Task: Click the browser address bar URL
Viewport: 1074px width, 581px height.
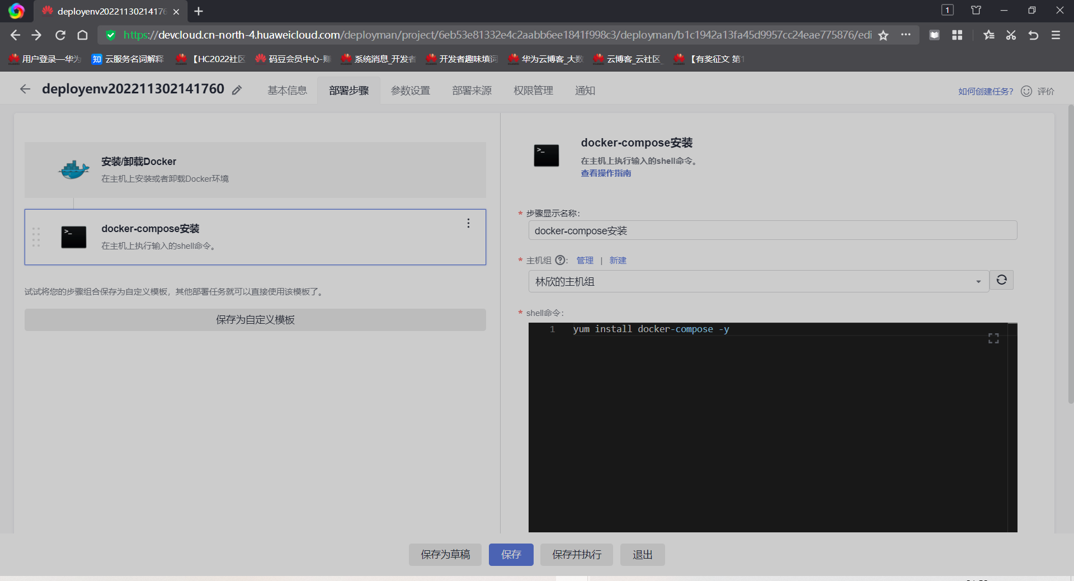Action: tap(497, 35)
